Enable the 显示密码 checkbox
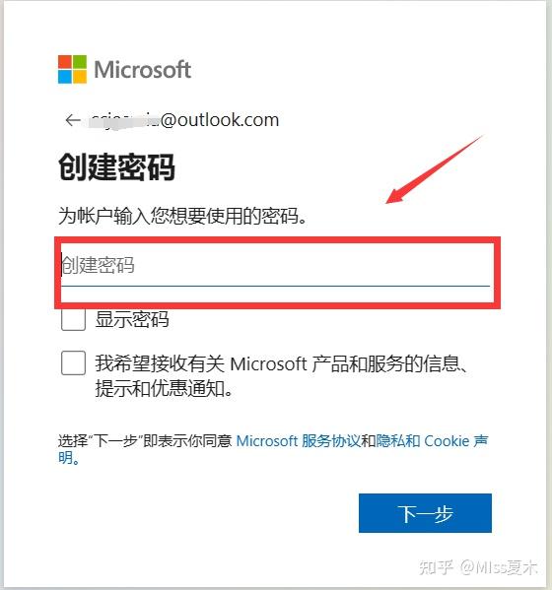The width and height of the screenshot is (552, 590). [x=73, y=319]
